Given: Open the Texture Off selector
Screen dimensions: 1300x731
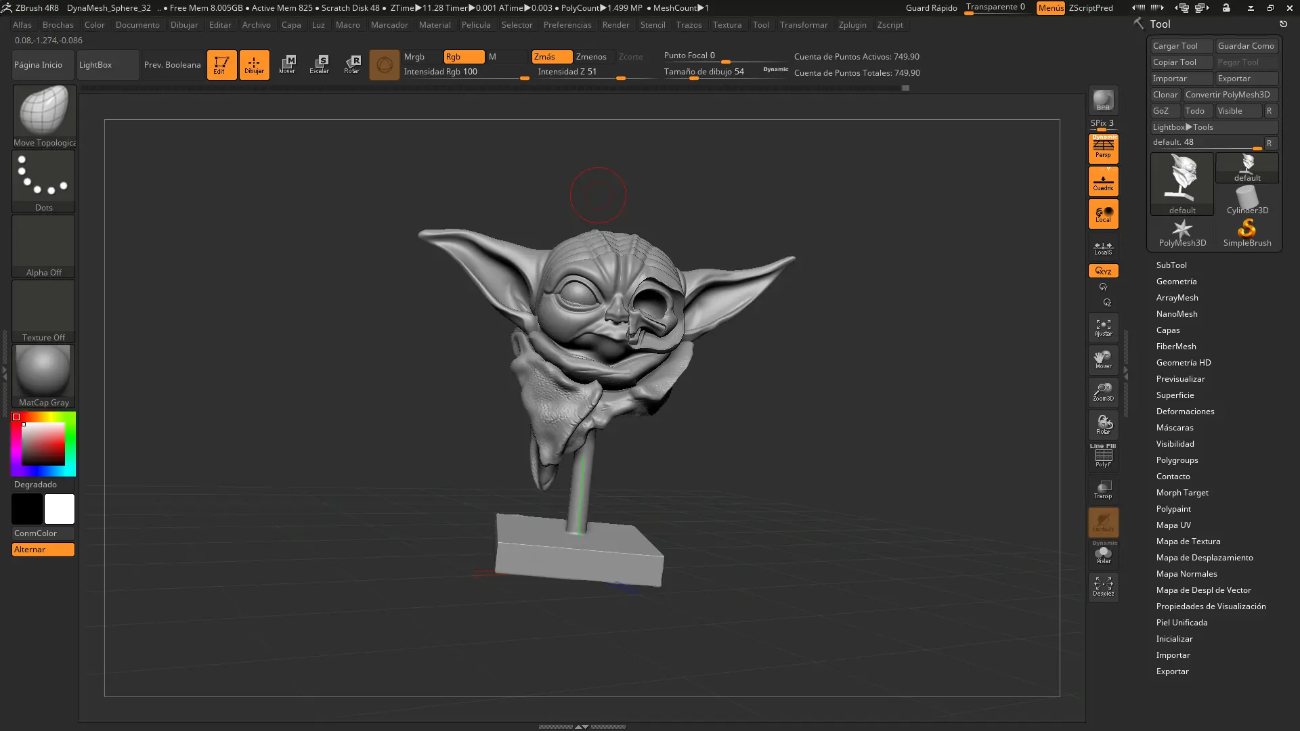Looking at the screenshot, I should 44,311.
